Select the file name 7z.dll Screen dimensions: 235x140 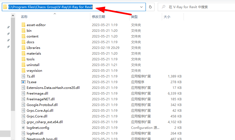point(31,76)
